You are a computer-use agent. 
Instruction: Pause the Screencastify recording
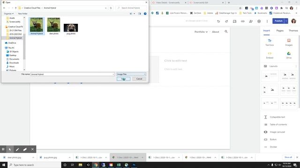pos(3,149)
